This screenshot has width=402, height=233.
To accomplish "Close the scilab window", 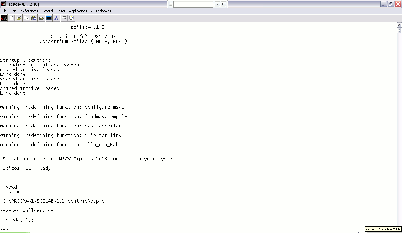I will click(398, 4).
